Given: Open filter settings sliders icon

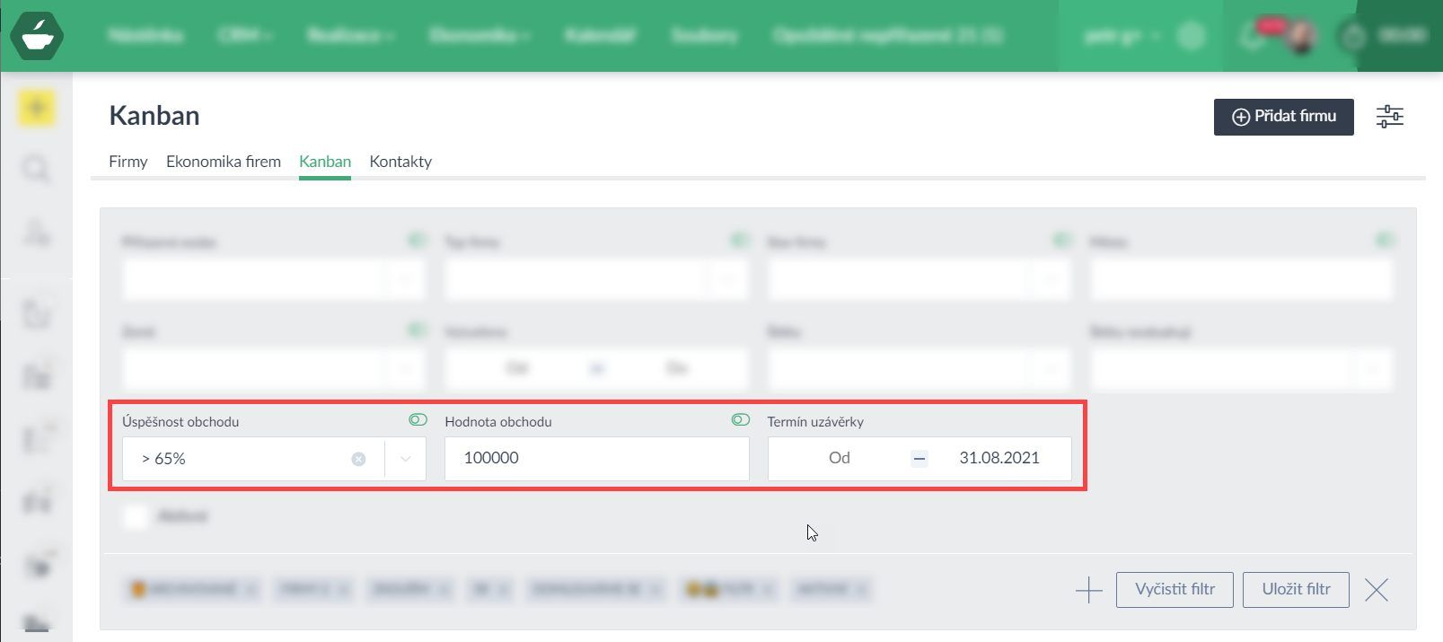Looking at the screenshot, I should (x=1389, y=117).
